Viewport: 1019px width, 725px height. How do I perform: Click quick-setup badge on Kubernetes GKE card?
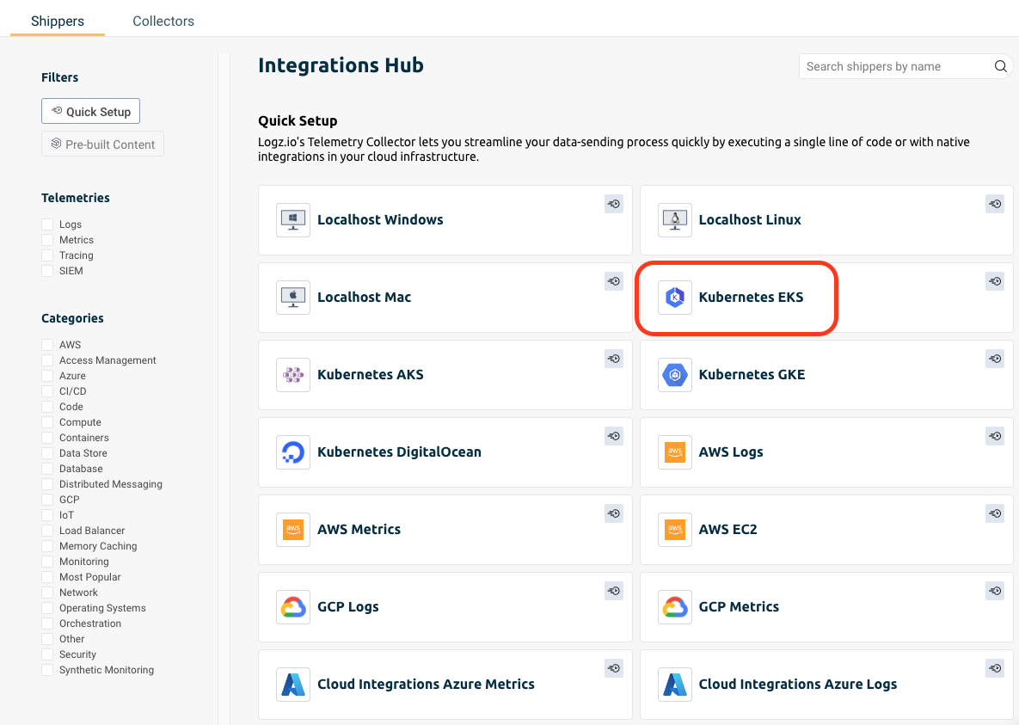click(995, 359)
